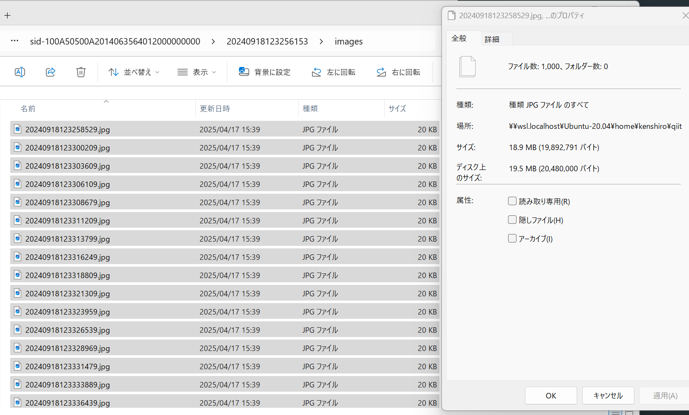Toggle the アーカイブ (archive) checkbox
The height and width of the screenshot is (415, 689).
[512, 238]
